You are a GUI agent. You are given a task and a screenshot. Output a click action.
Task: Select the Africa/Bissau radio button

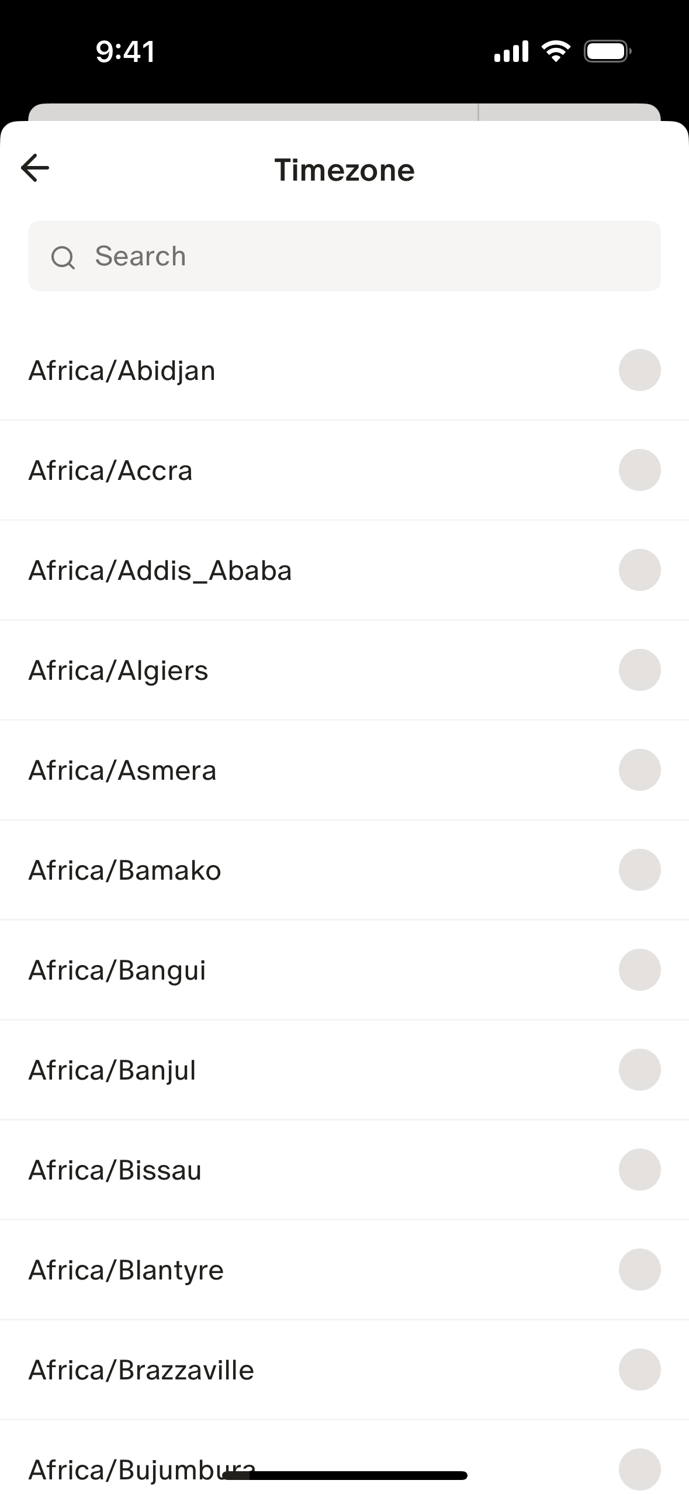(x=639, y=1170)
